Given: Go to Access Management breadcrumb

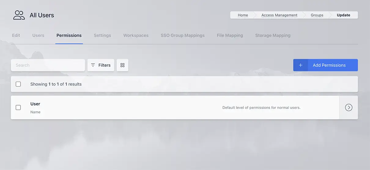Looking at the screenshot, I should pyautogui.click(x=279, y=15).
